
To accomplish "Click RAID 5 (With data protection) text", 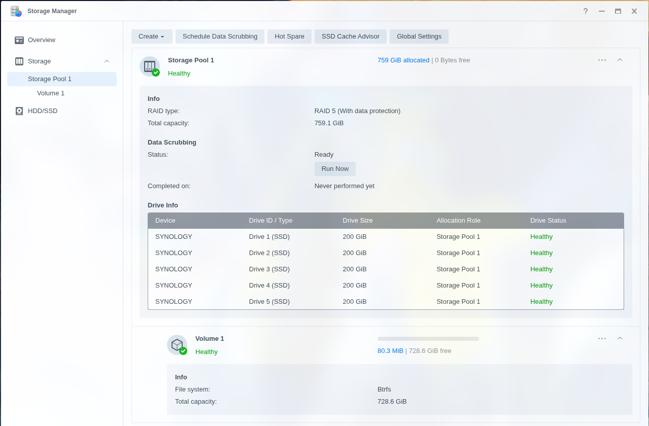I will [x=357, y=111].
